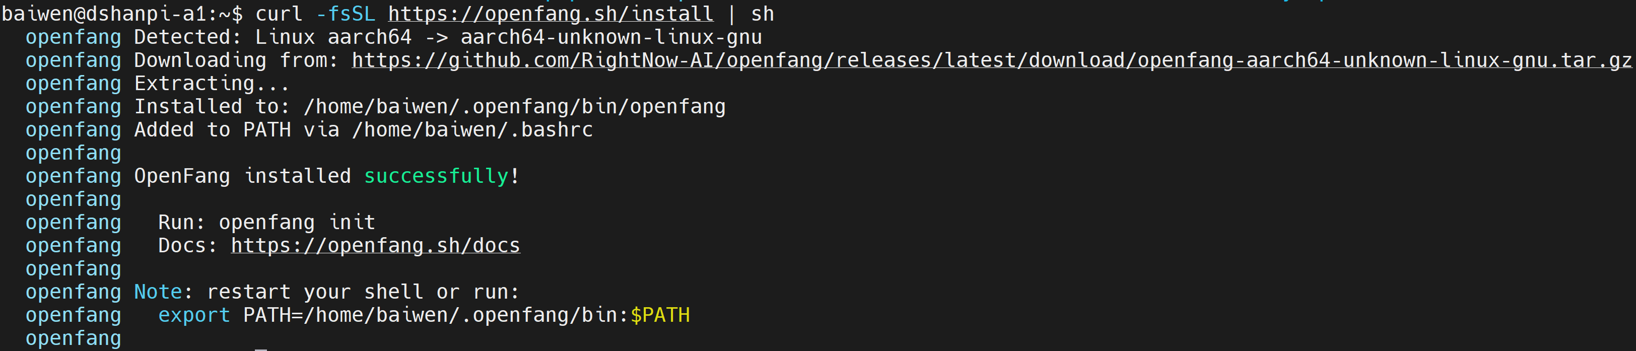Click the "Detected:" label text
This screenshot has height=351, width=1636.
188,37
